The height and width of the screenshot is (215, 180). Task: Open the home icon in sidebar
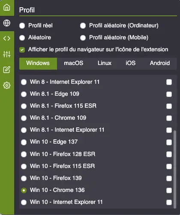coord(7,7)
